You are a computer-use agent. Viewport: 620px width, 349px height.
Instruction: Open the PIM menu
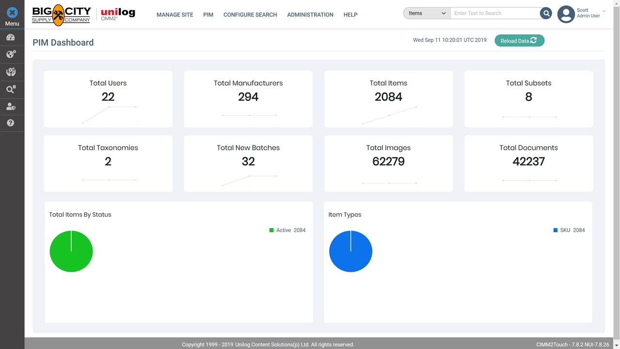(208, 15)
